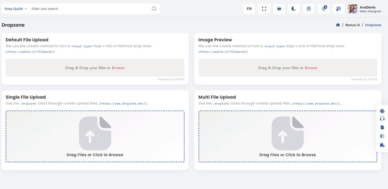388x189 pixels.
Task: Open the EN language selector
Action: coord(249,9)
